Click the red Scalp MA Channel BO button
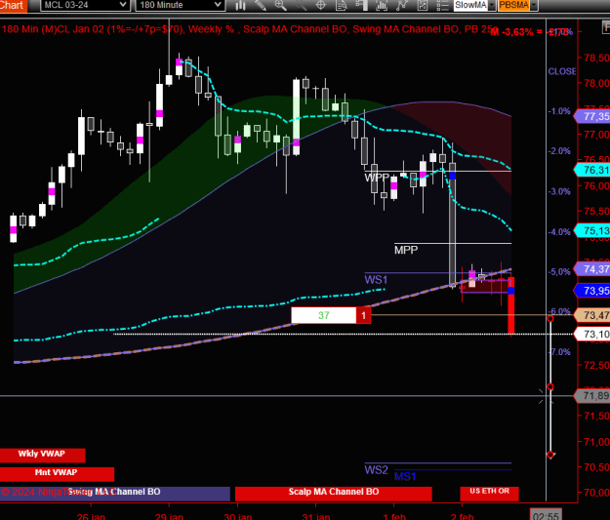This screenshot has height=520, width=610. (x=334, y=493)
